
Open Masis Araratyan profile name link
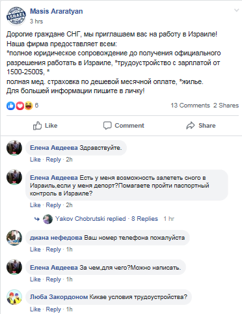pyautogui.click(x=57, y=11)
